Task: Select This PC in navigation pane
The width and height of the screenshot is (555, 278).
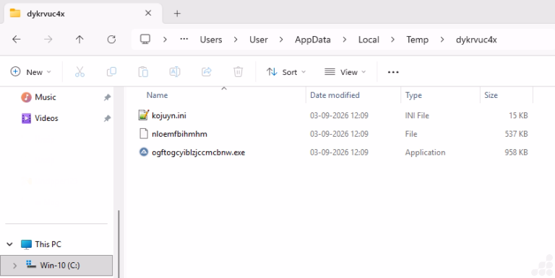Action: click(x=48, y=244)
